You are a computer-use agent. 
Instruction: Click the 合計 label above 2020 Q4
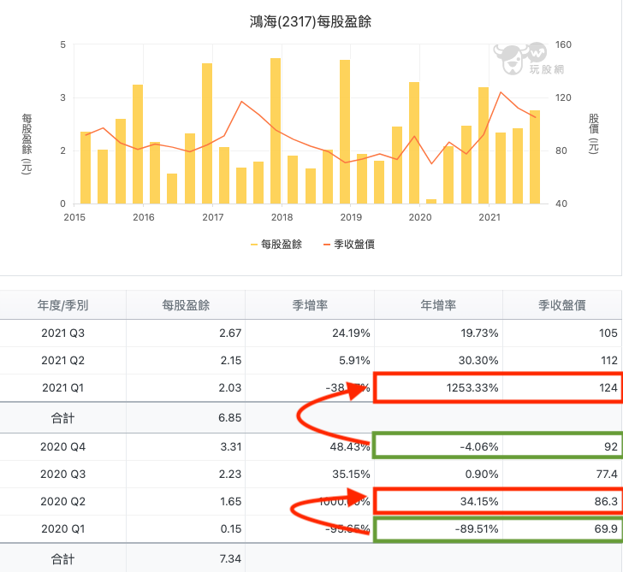[62, 418]
